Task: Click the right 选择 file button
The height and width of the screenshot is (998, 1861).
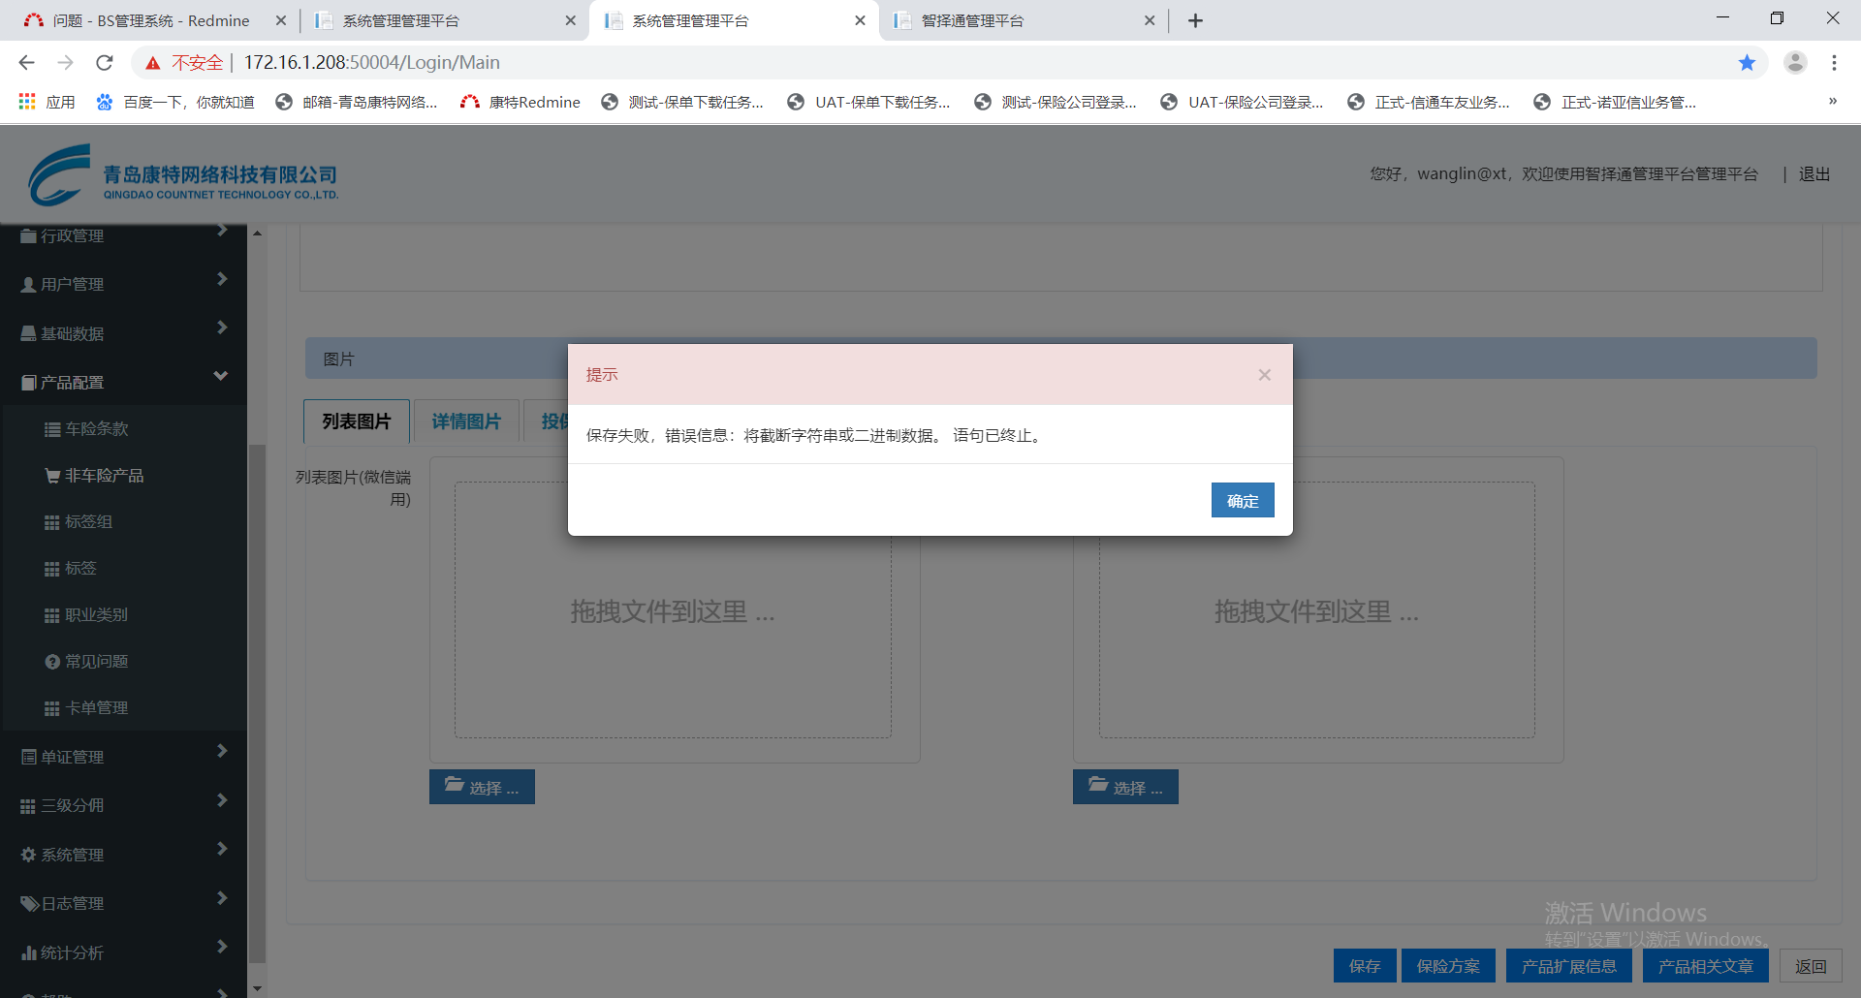Action: [1125, 787]
